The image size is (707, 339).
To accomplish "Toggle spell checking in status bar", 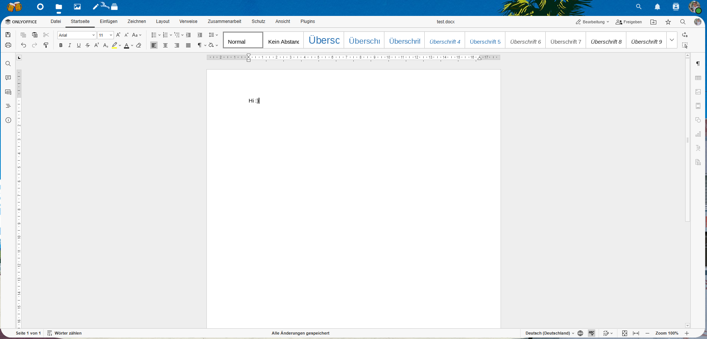I will [592, 333].
